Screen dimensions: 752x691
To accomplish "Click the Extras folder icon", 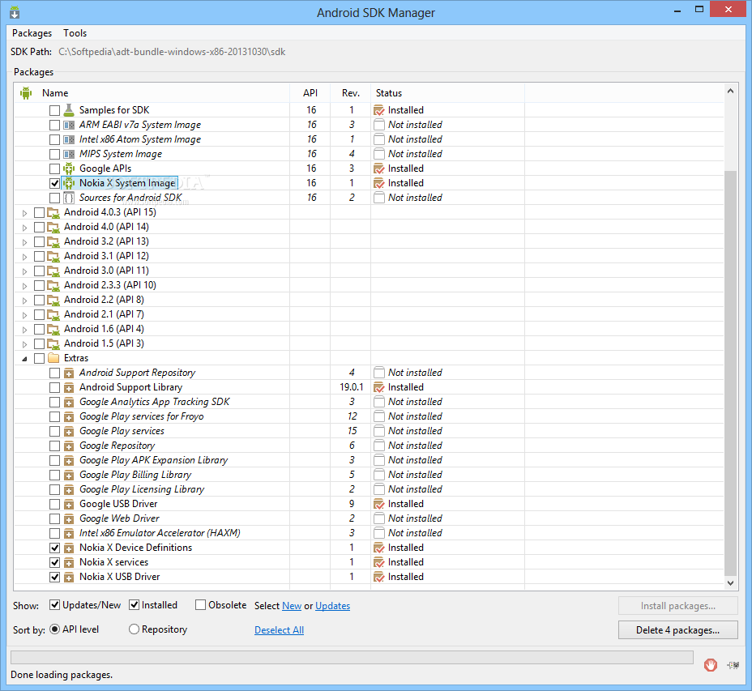I will pos(53,358).
